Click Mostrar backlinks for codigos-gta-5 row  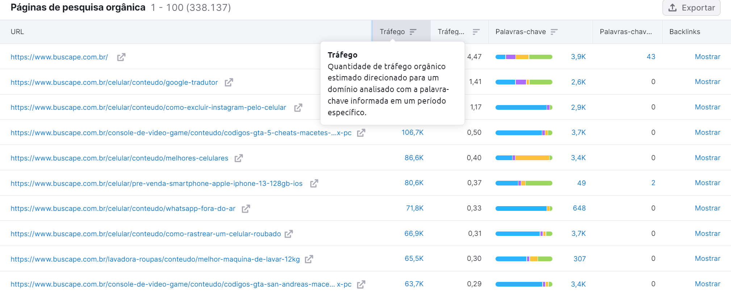pos(707,132)
